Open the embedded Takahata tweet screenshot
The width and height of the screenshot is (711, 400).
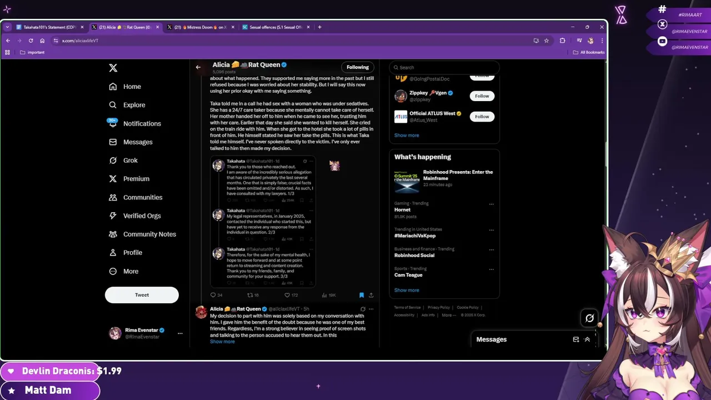(263, 222)
